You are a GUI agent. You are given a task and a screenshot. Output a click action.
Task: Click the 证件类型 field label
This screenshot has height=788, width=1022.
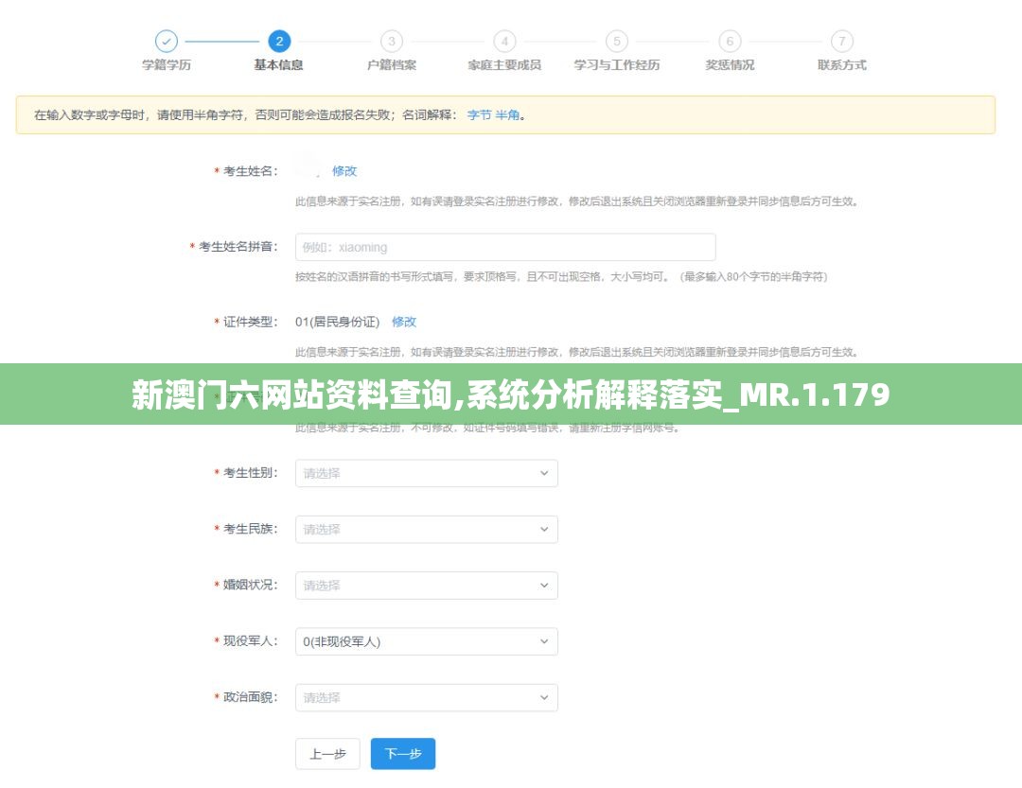[250, 322]
